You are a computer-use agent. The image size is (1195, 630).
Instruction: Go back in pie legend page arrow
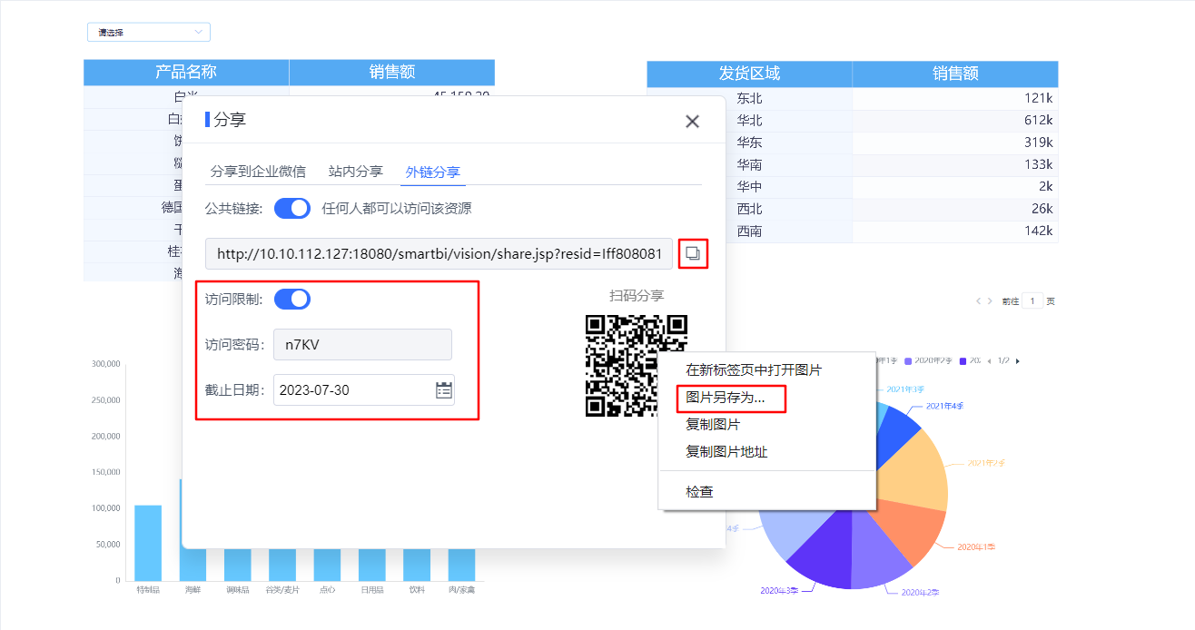click(x=990, y=361)
